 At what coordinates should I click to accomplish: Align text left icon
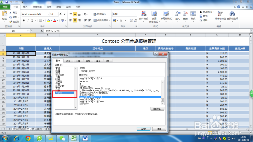71,20
